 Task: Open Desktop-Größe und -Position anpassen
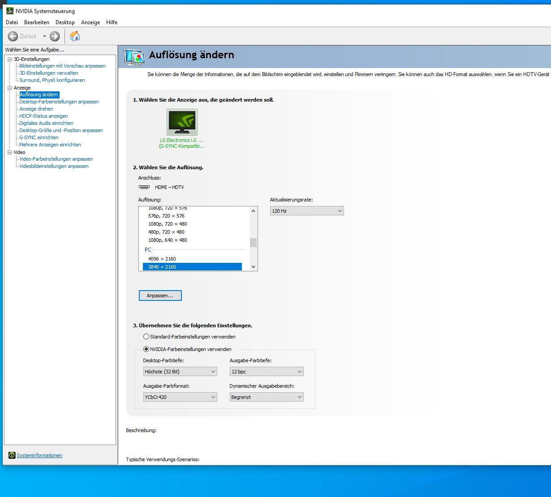click(x=61, y=130)
